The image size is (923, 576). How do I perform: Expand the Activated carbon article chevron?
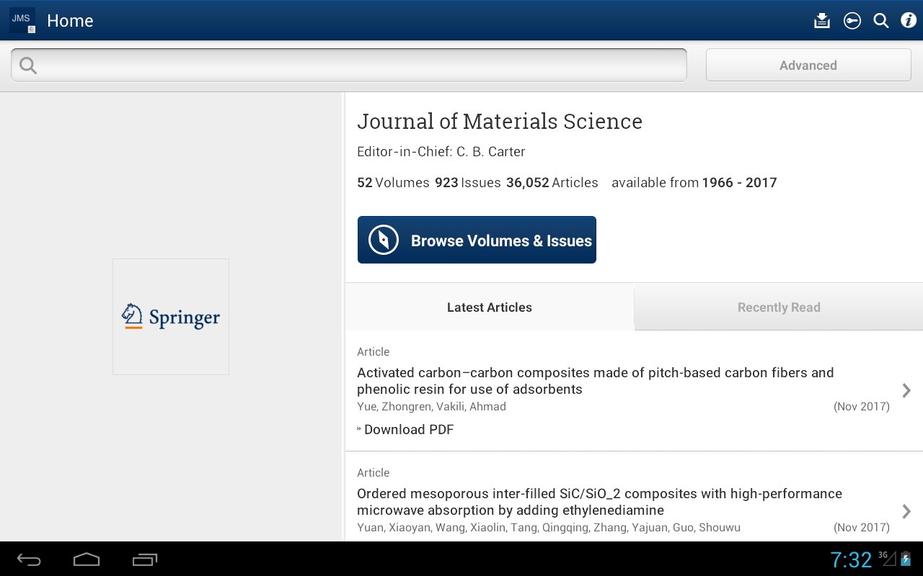tap(906, 390)
